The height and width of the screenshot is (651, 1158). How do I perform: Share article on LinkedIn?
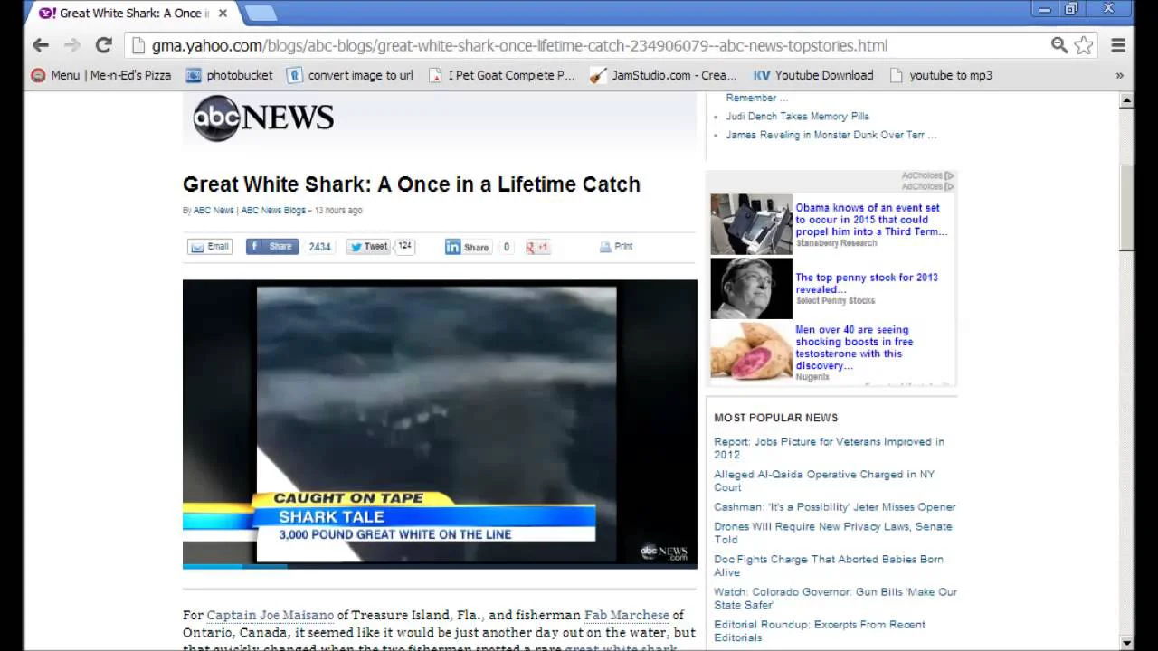click(x=467, y=247)
